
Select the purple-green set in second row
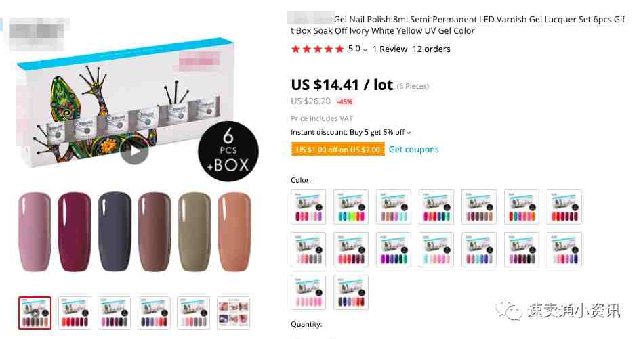pyautogui.click(x=394, y=249)
